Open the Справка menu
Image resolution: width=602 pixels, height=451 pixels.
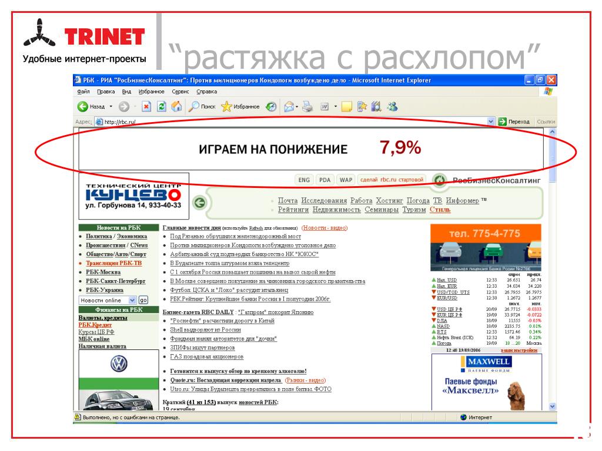pos(206,92)
